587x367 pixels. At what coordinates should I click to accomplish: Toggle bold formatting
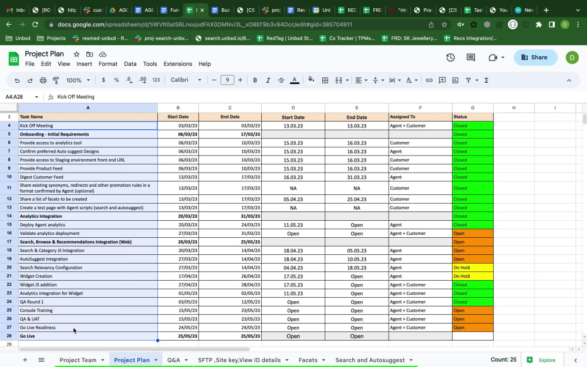(255, 80)
